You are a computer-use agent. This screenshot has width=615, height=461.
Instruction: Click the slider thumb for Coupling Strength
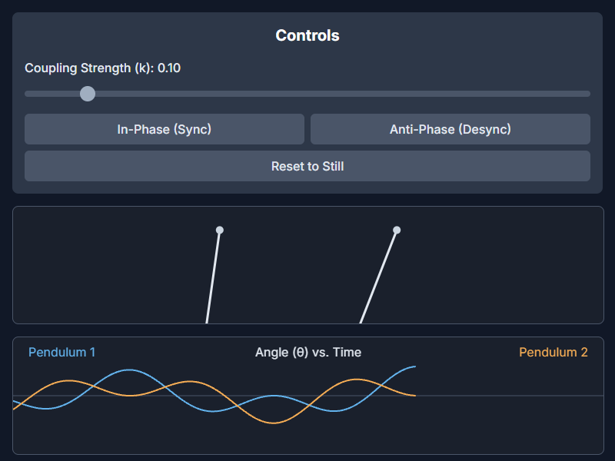[x=87, y=94]
